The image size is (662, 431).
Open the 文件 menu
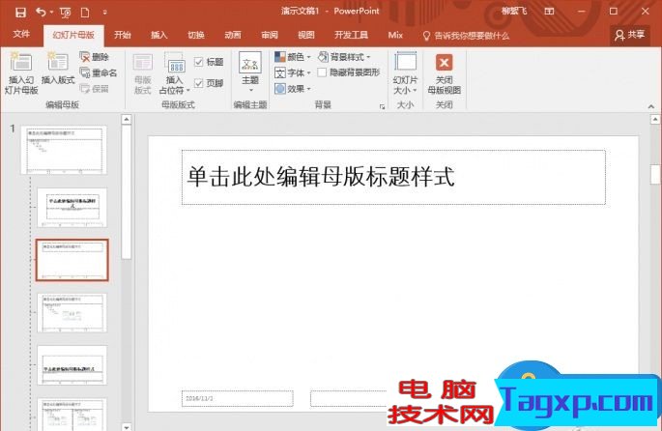(21, 34)
